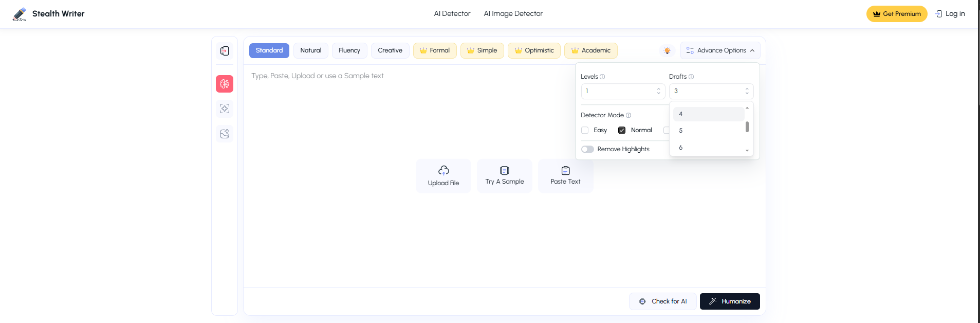Click the crown icon on Formal
Viewport: 980px width, 323px height.
[423, 50]
